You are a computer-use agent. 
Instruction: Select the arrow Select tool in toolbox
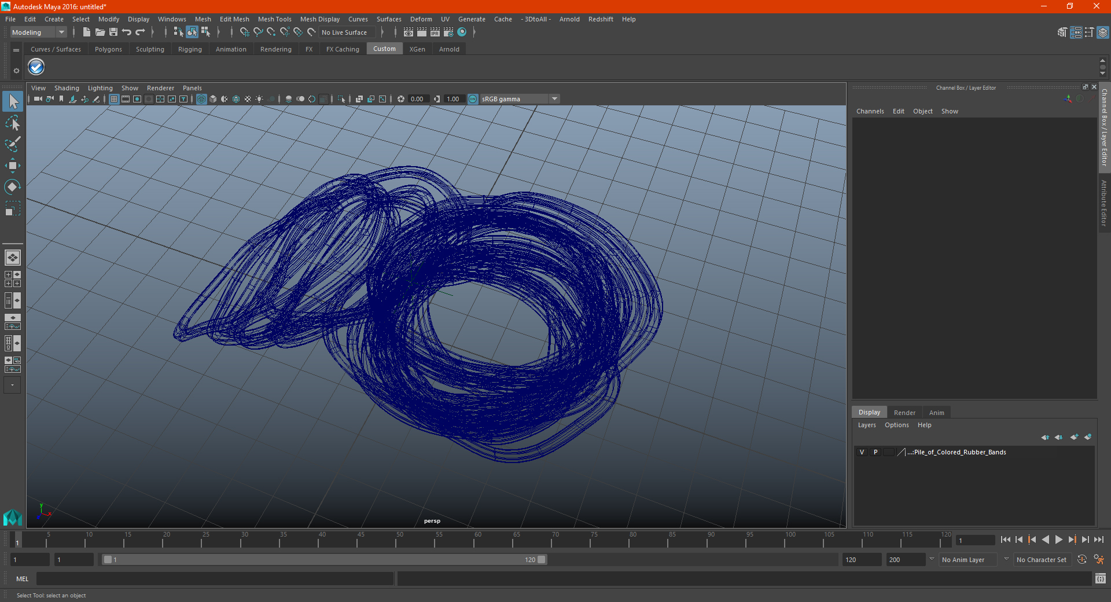[13, 102]
